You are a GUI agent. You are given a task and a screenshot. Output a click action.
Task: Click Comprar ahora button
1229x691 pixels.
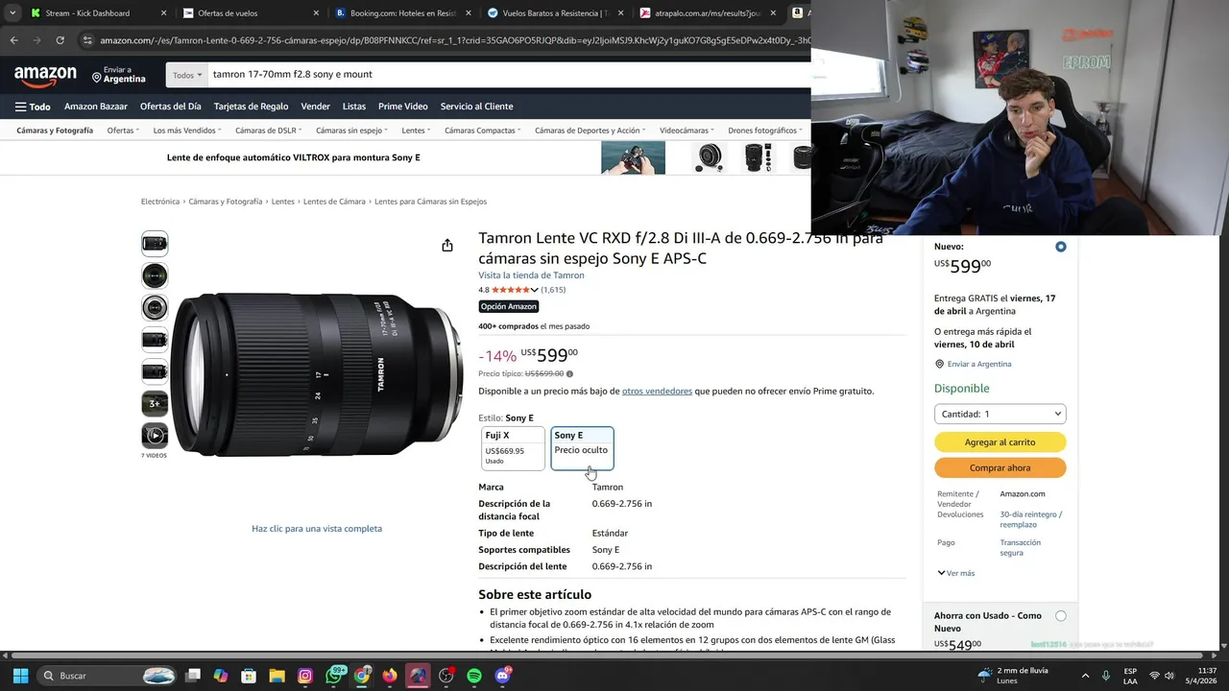pos(1000,468)
